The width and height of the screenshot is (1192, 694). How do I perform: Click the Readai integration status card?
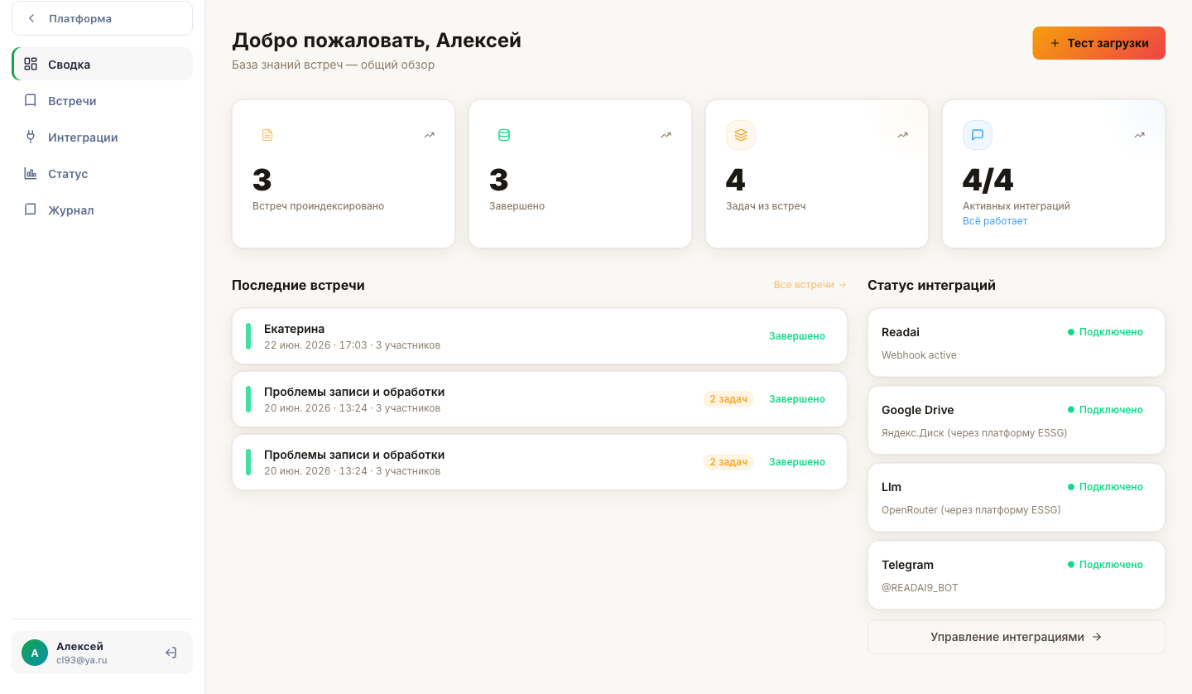coord(1017,343)
